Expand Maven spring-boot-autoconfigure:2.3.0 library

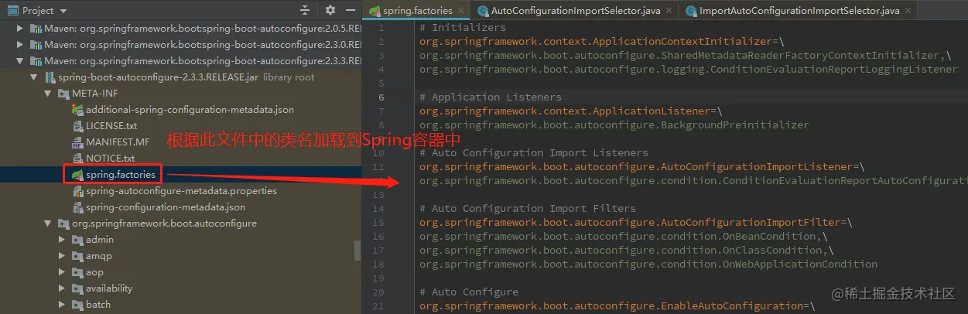tap(20, 44)
